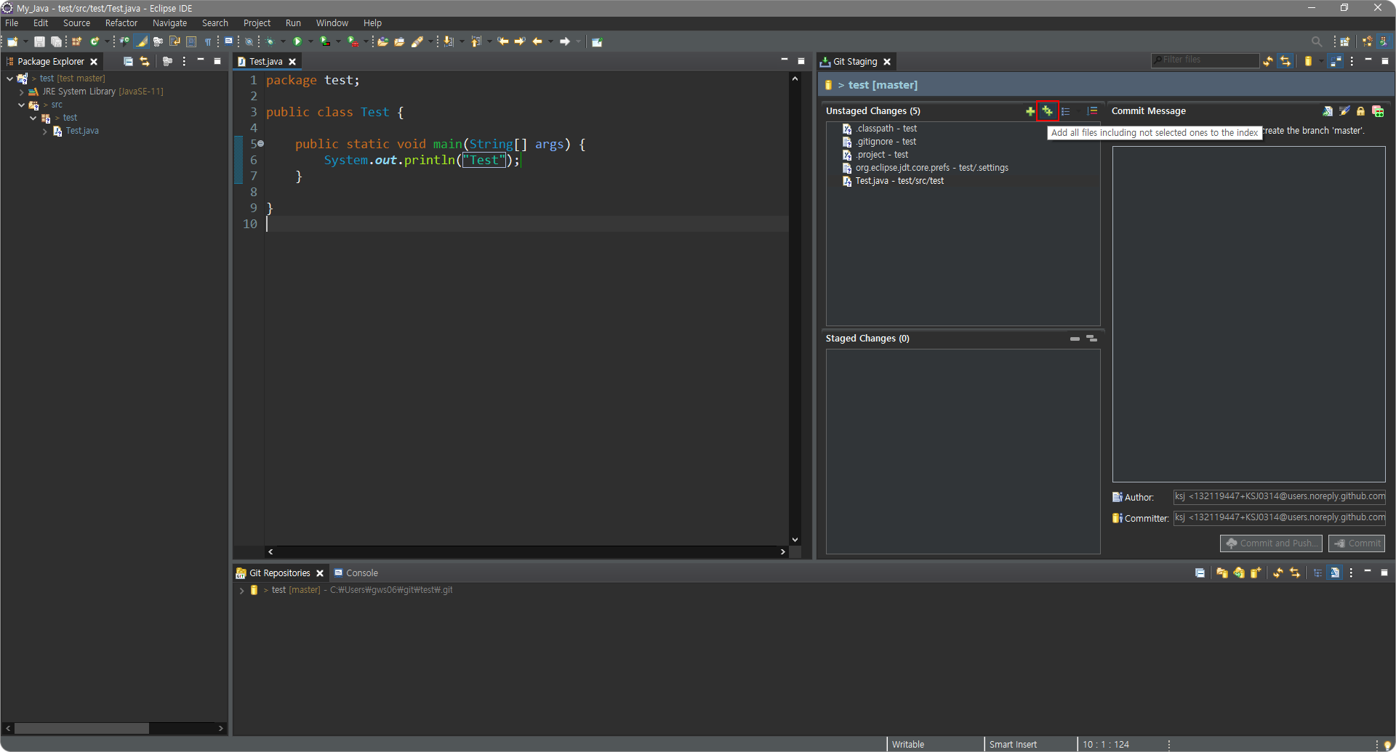Switch to the Console tab
This screenshot has width=1396, height=752.
click(361, 573)
